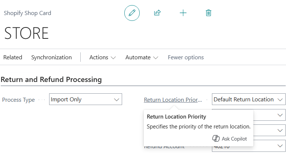286x161 pixels.
Task: Open the dropdown arrow below Return Location Priority
Action: (280, 115)
